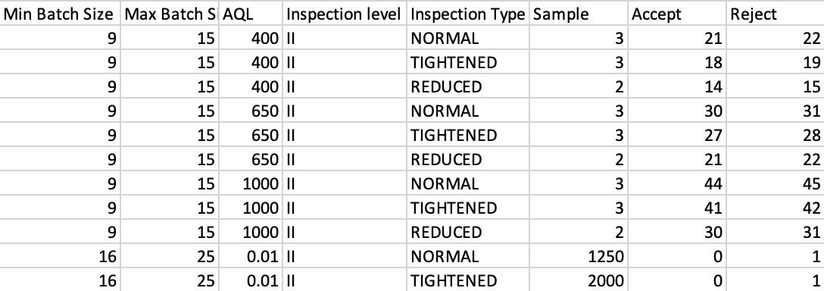Click the Accept cell showing 41
The width and height of the screenshot is (824, 291).
point(677,208)
